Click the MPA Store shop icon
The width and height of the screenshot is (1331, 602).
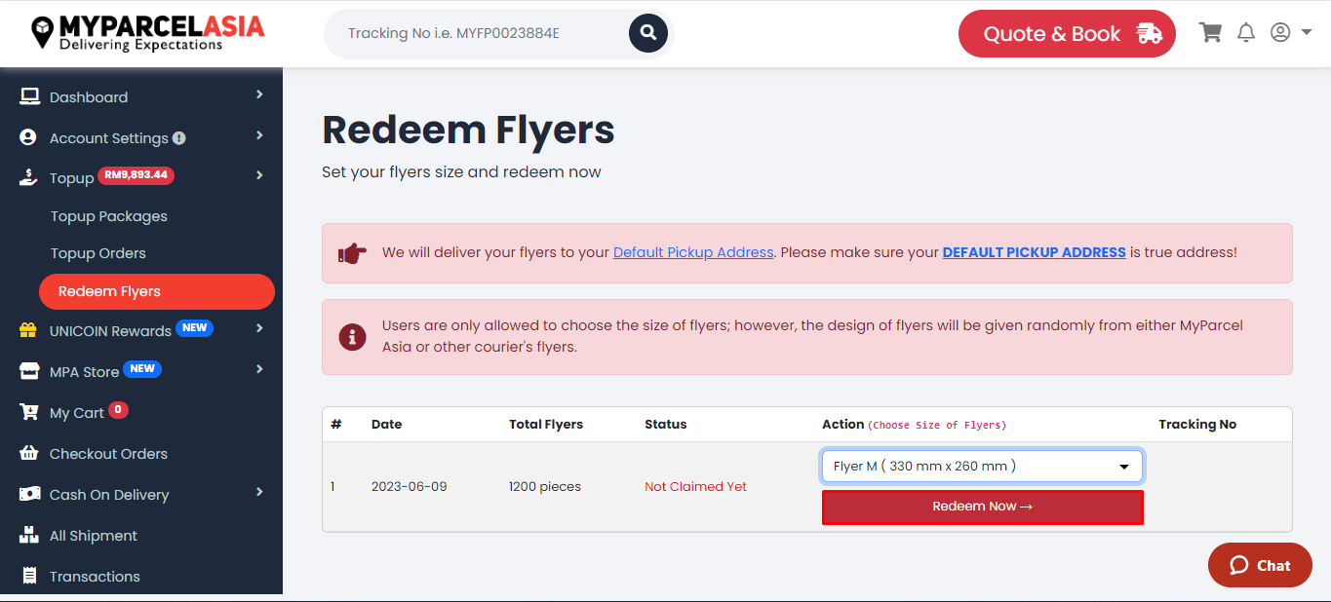[29, 371]
